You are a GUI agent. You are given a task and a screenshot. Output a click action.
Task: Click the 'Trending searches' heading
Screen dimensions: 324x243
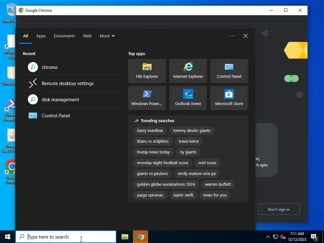point(157,121)
